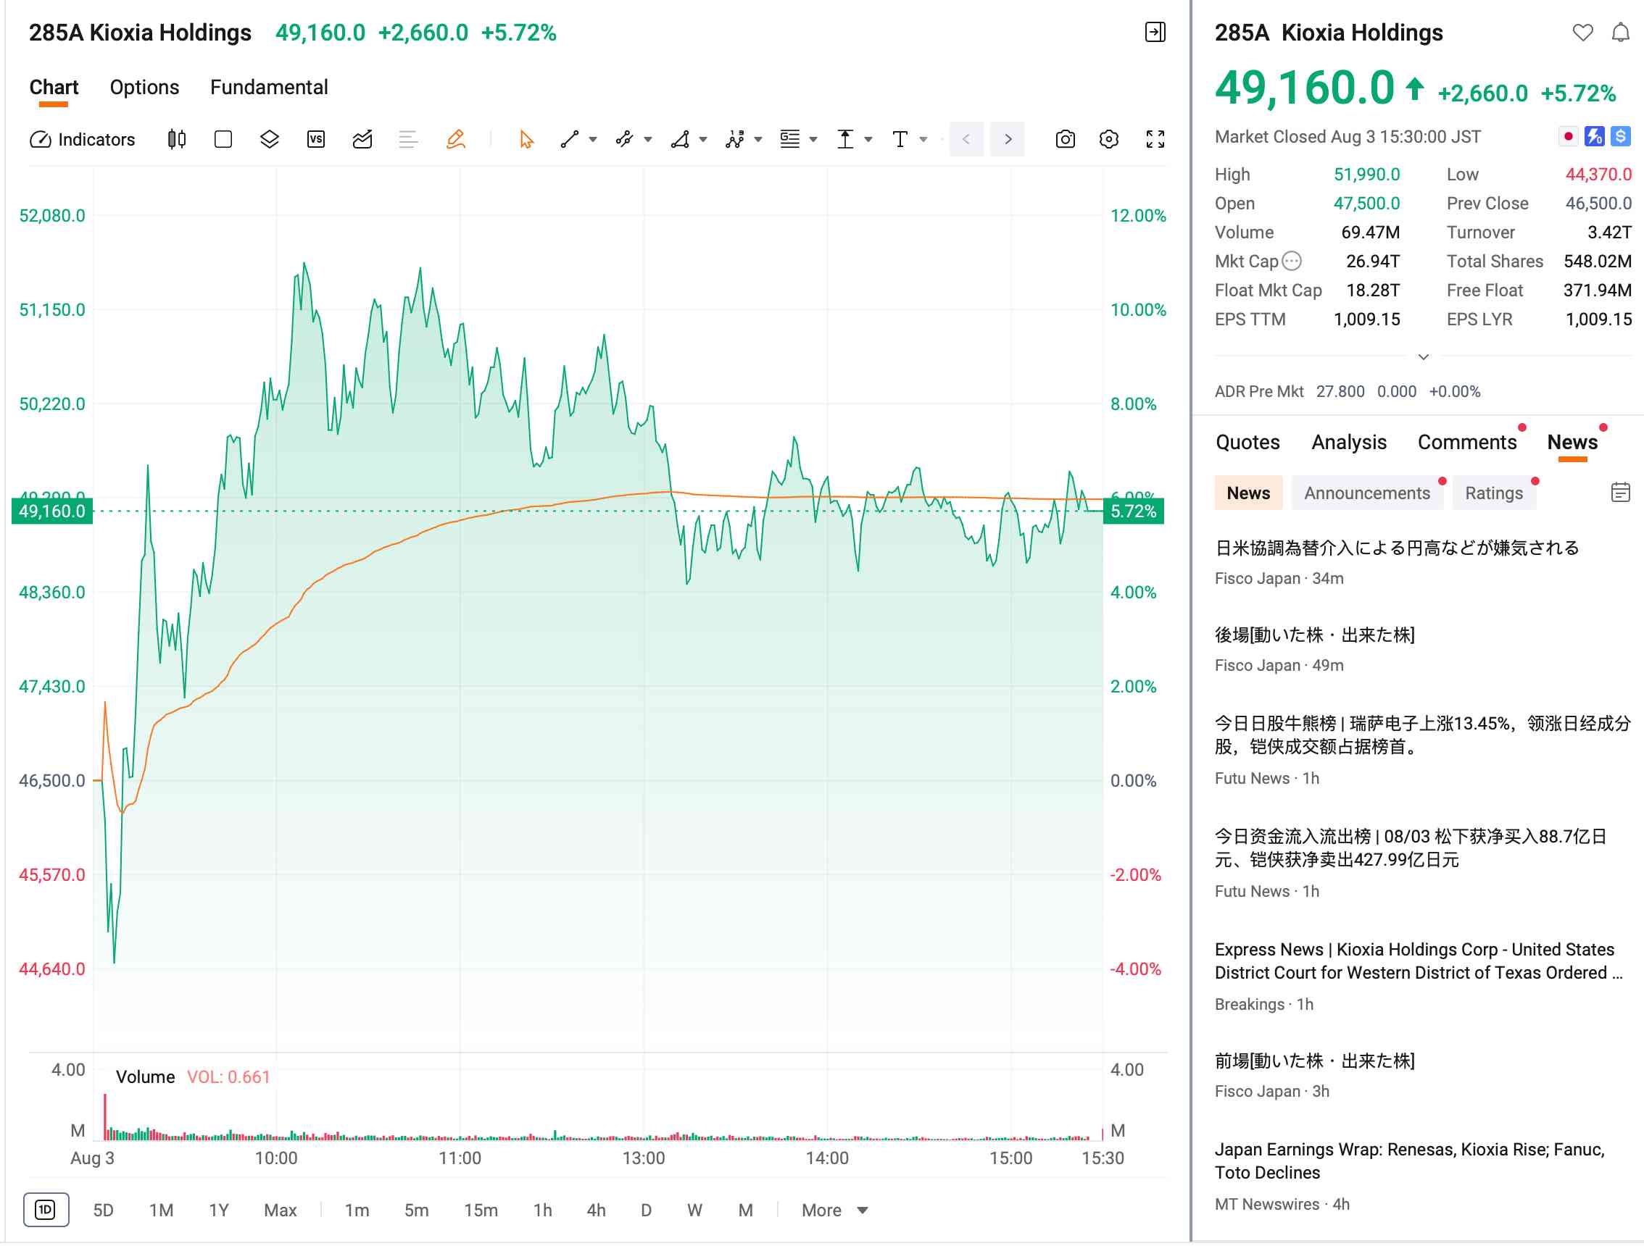Collapse the side panel with arrow icon
The width and height of the screenshot is (1644, 1246).
pos(1155,32)
